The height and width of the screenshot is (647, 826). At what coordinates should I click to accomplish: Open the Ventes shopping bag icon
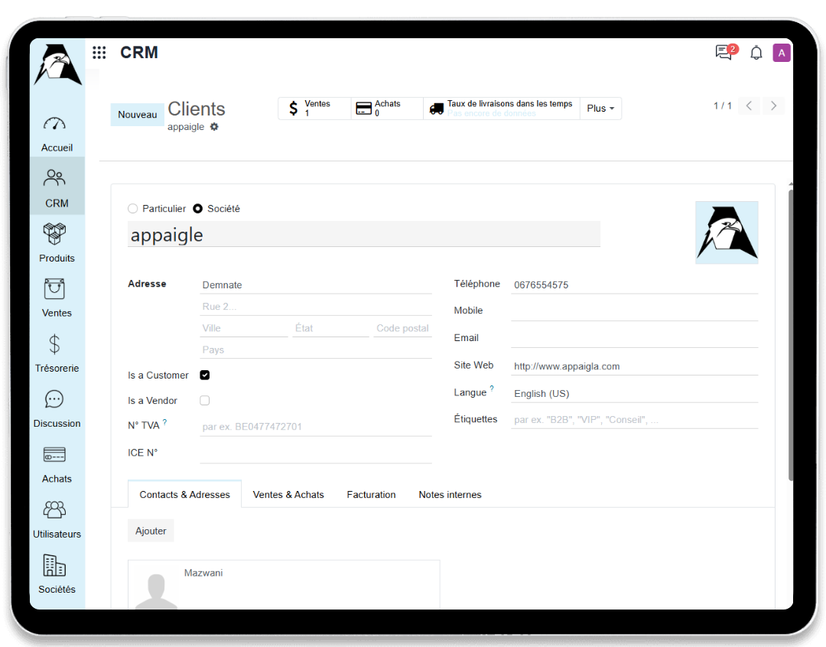tap(54, 289)
